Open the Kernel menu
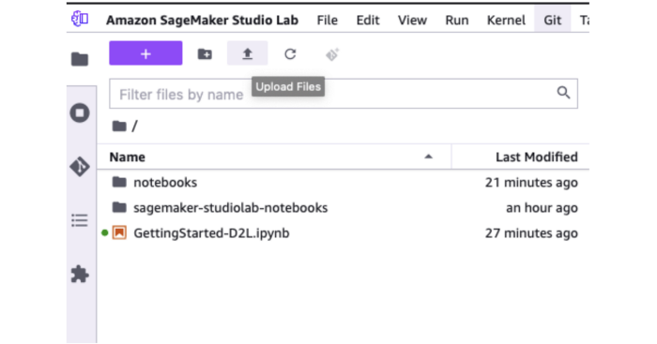657x344 pixels. click(x=506, y=20)
